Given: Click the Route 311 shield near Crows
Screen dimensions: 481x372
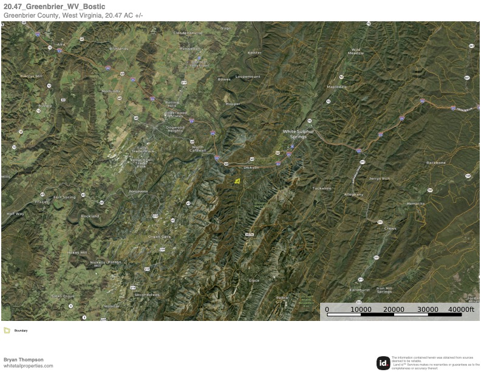Looking at the screenshot, I should pos(380,222).
